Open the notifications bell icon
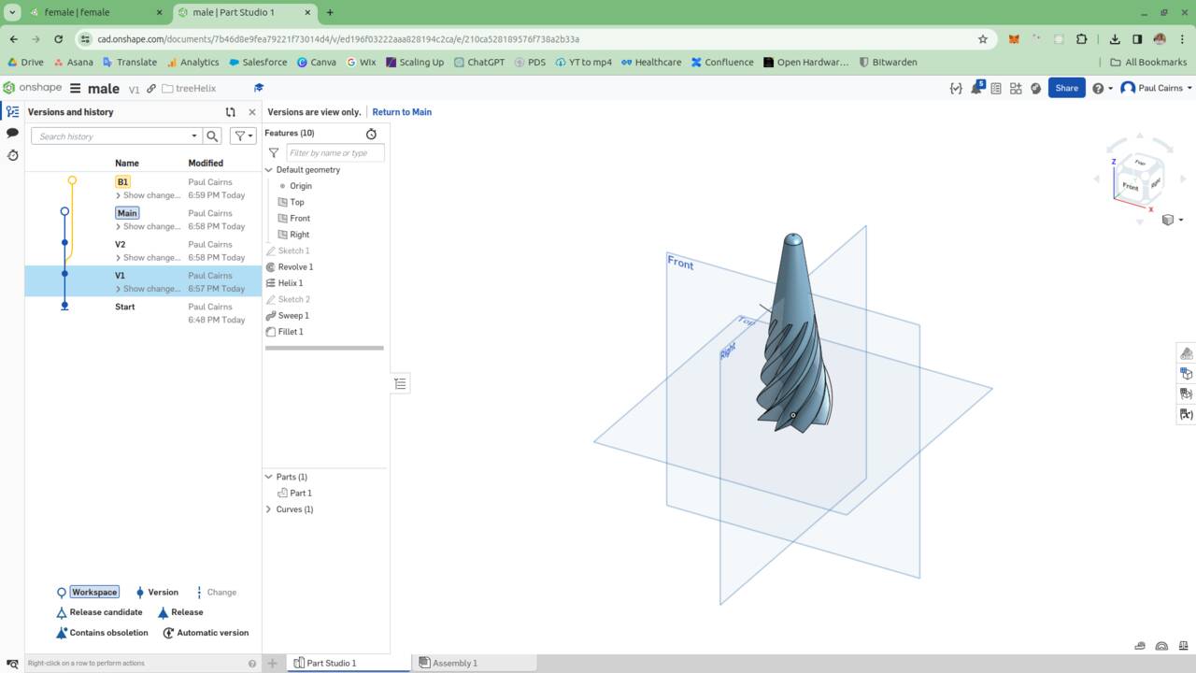 tap(976, 88)
